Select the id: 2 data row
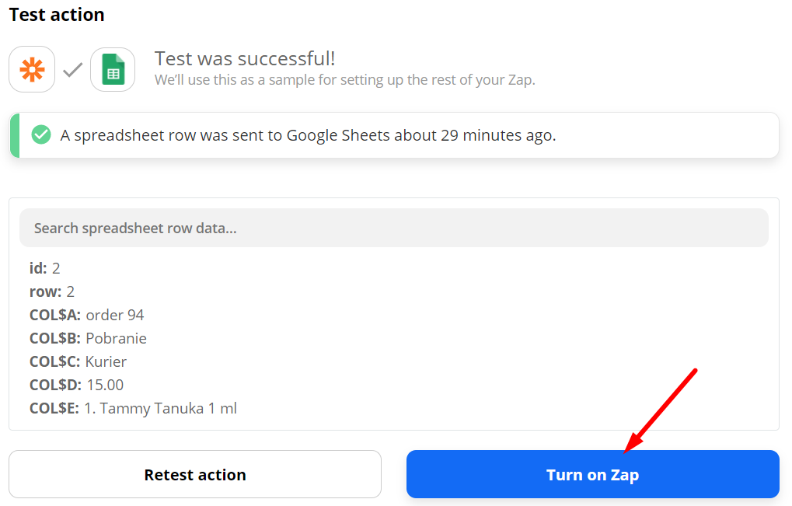 (43, 267)
